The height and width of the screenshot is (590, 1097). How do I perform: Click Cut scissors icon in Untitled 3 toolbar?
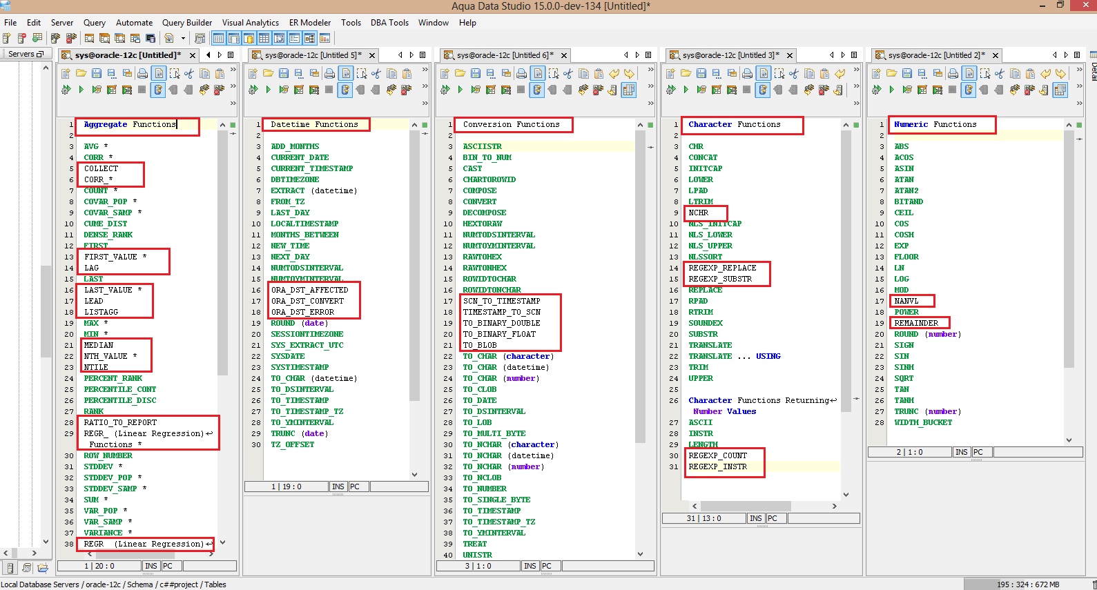794,73
